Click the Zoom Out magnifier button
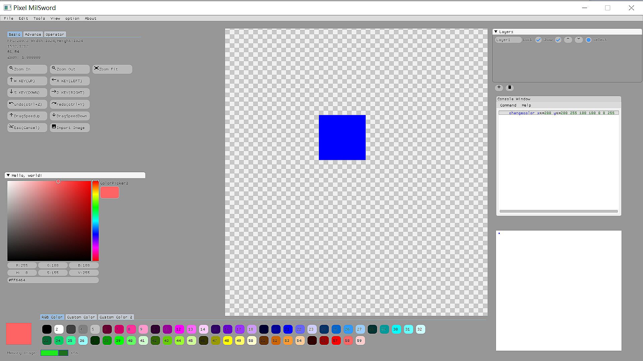 [69, 69]
